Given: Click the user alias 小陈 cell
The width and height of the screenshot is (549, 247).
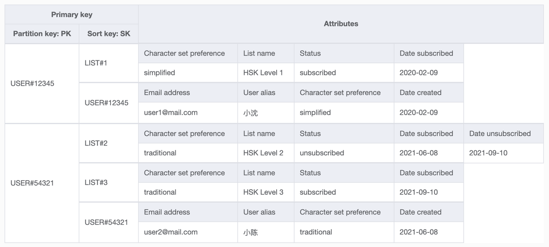Looking at the screenshot, I should click(x=250, y=232).
